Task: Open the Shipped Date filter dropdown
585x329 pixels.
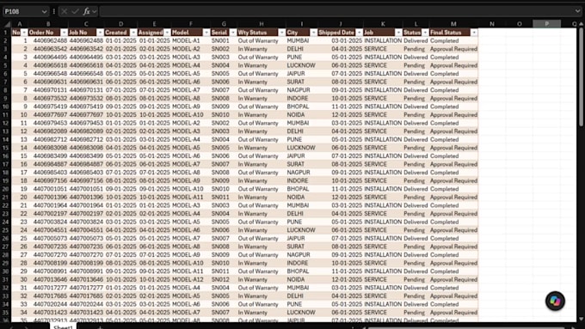Action: [x=359, y=33]
